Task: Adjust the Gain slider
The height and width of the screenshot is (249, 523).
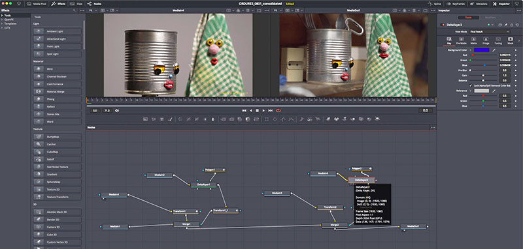Action: point(483,76)
